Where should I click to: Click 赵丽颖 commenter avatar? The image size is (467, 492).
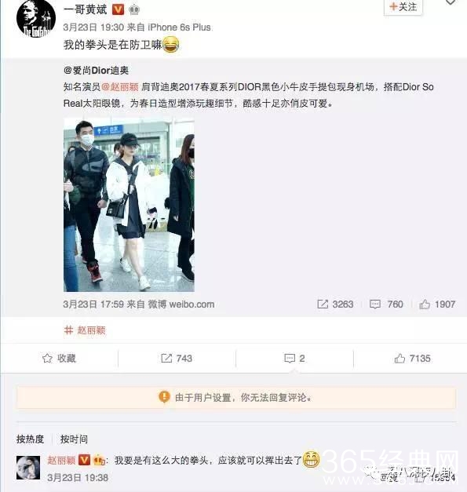coord(28,468)
